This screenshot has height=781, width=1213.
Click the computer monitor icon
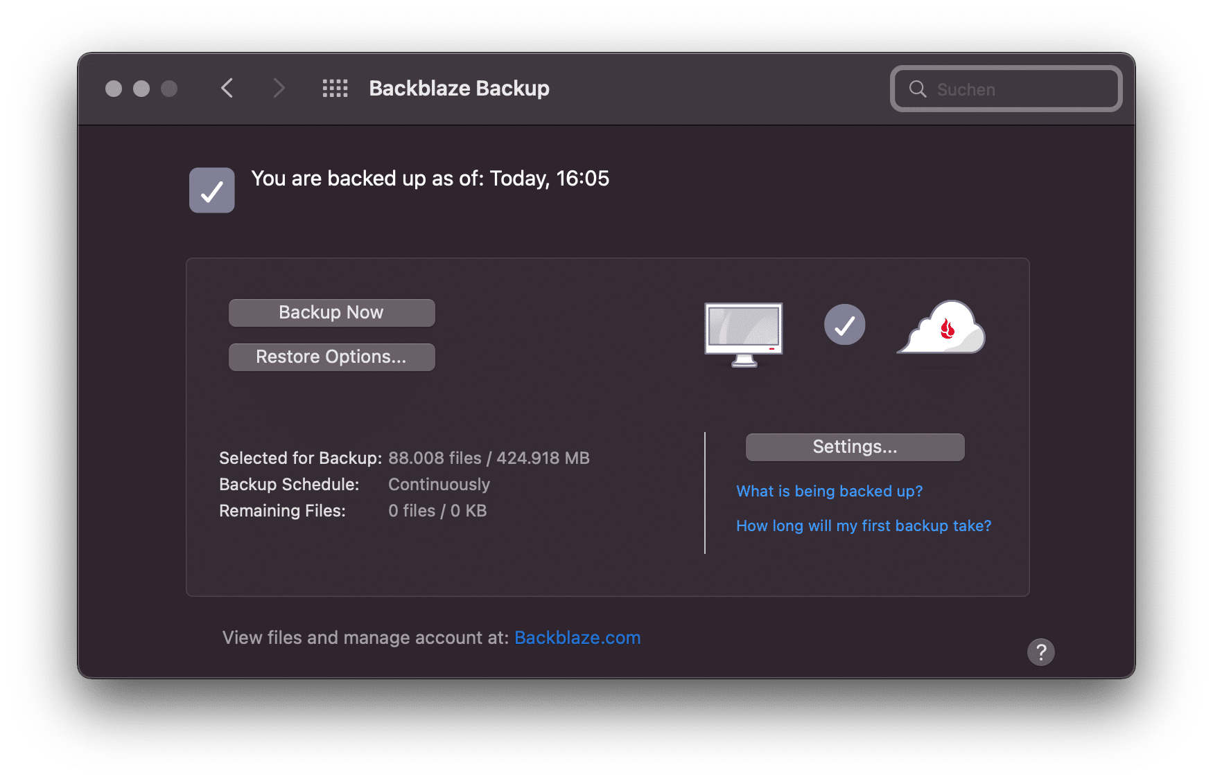[744, 334]
